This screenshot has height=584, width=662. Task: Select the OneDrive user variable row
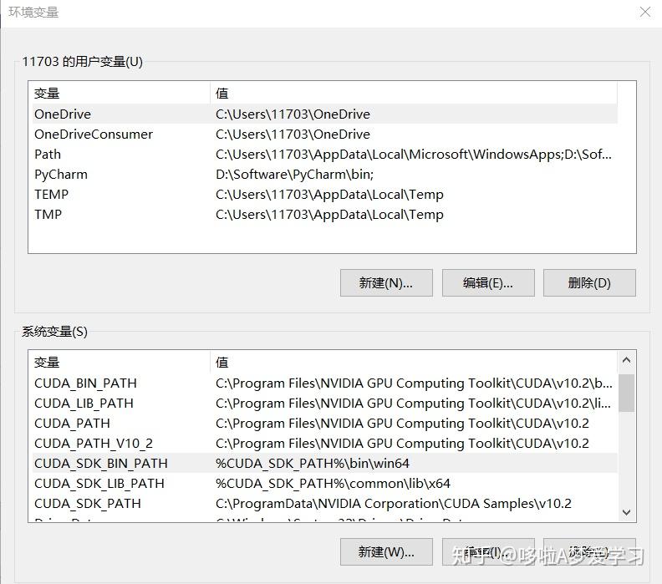pos(63,114)
